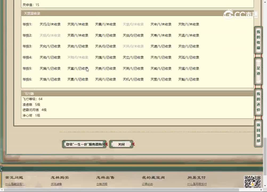Open the 订单状态 footer link
Viewport: 267px width, 192px height.
point(147,184)
